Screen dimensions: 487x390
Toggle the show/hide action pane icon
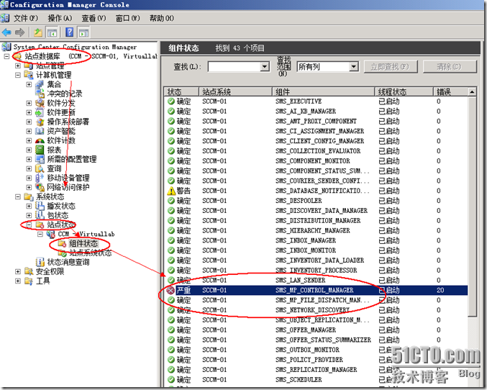click(84, 32)
